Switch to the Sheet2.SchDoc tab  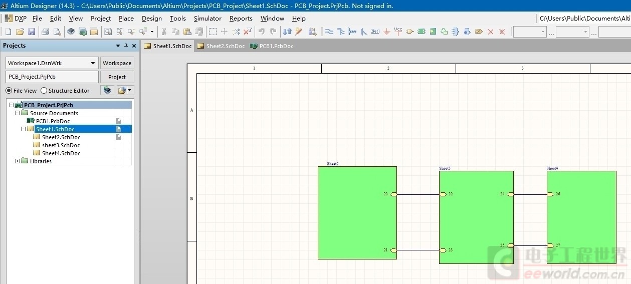click(x=221, y=46)
